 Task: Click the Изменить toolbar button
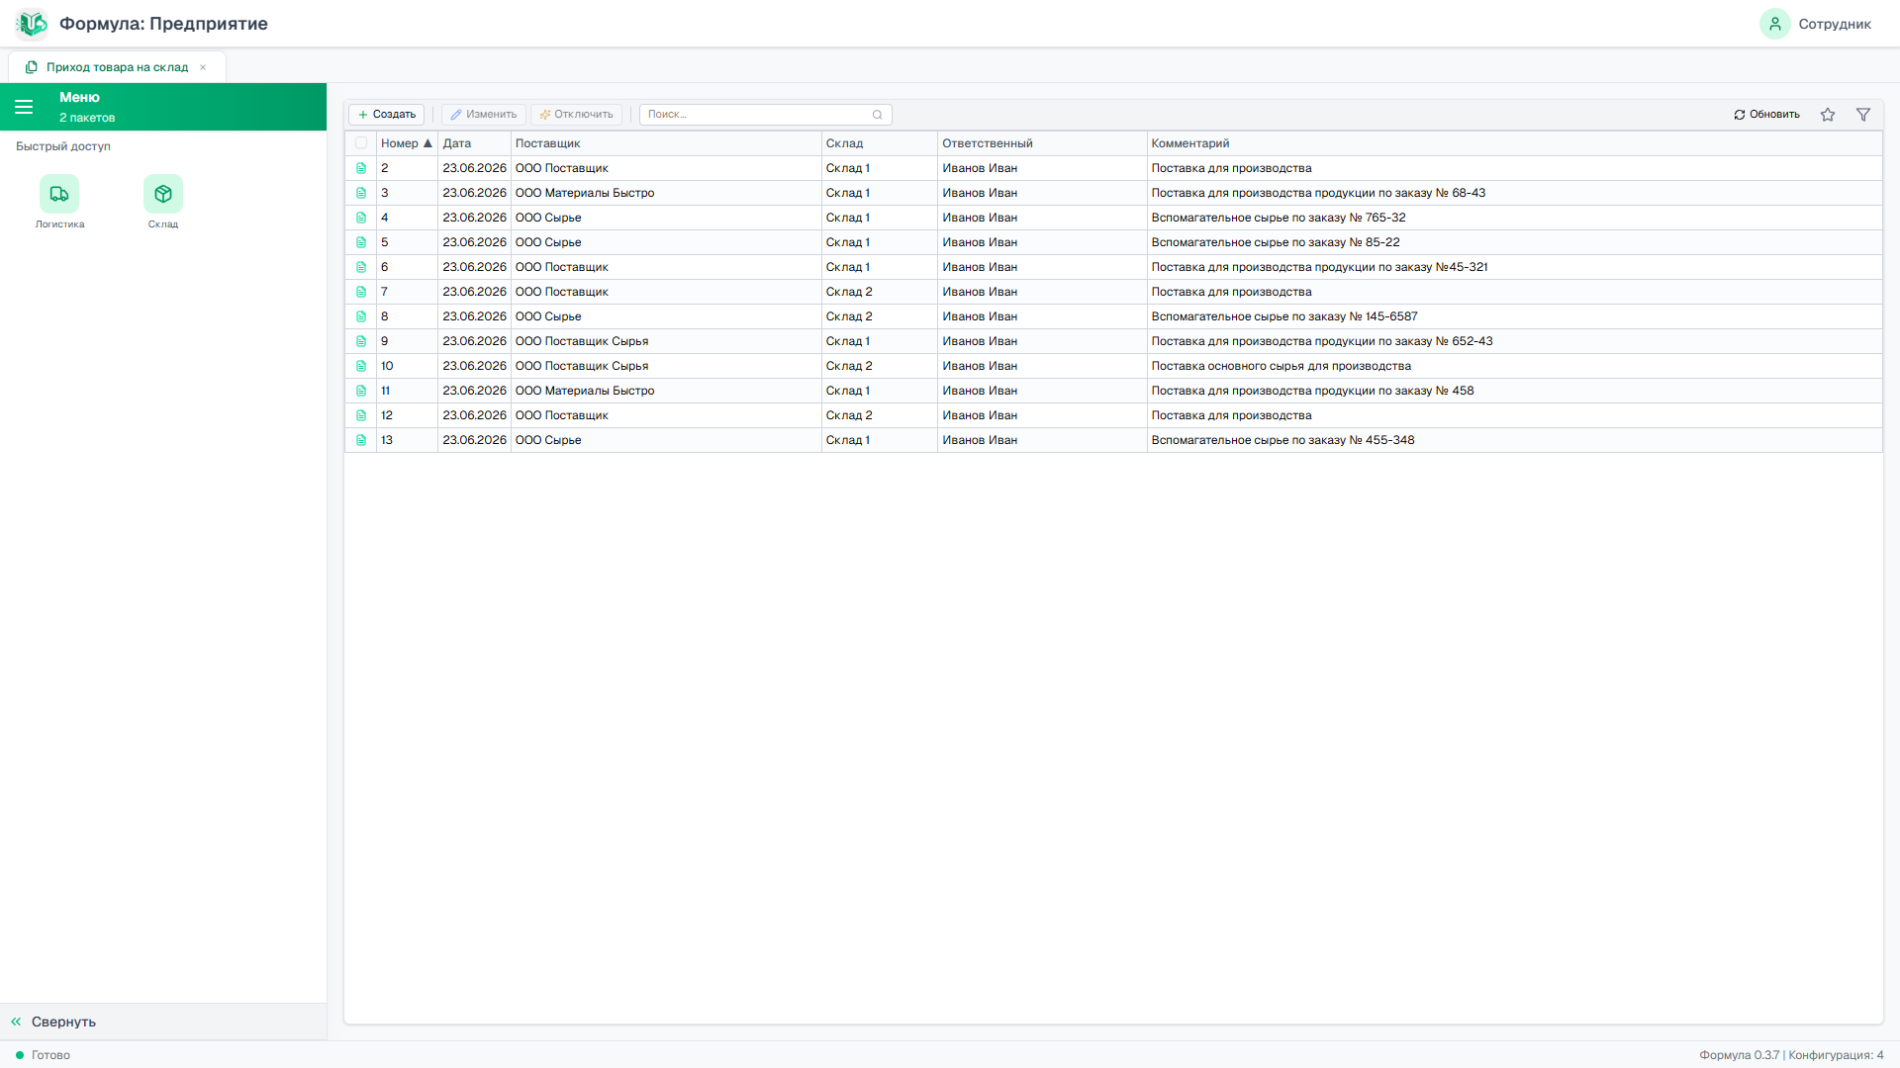click(483, 115)
